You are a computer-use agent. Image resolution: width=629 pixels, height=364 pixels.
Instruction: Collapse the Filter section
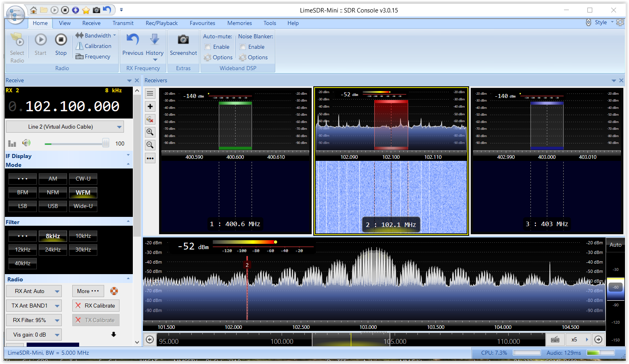pyautogui.click(x=128, y=221)
